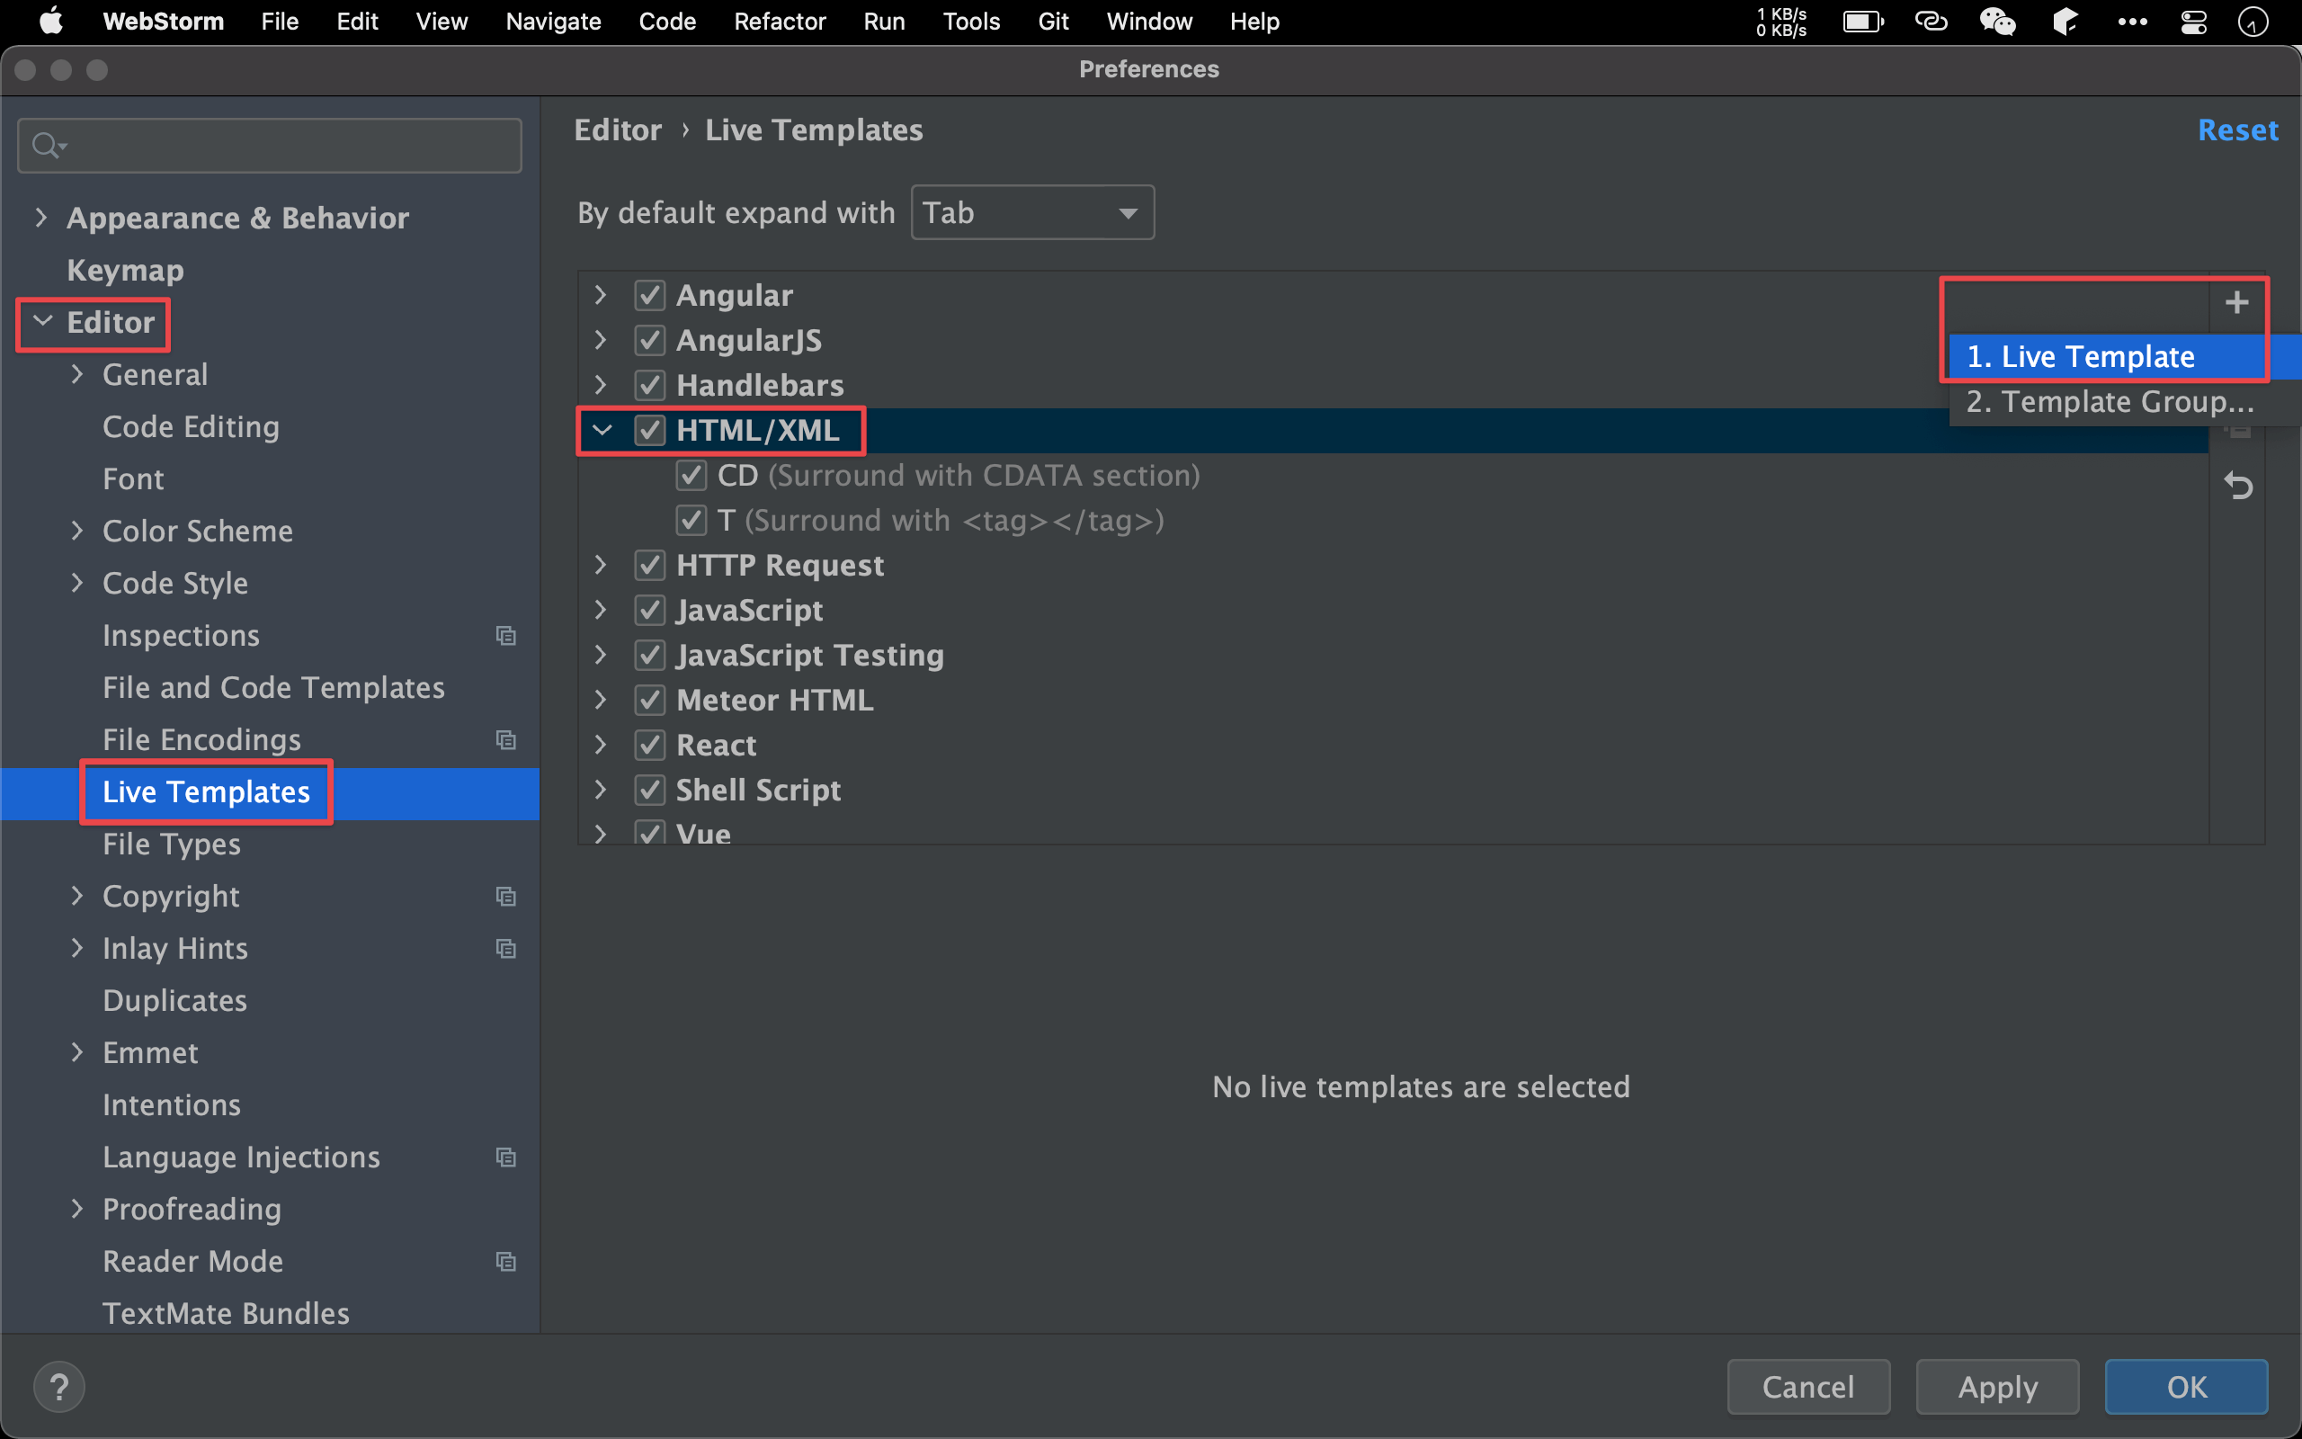
Task: Disable the React templates checkbox
Action: [x=650, y=746]
